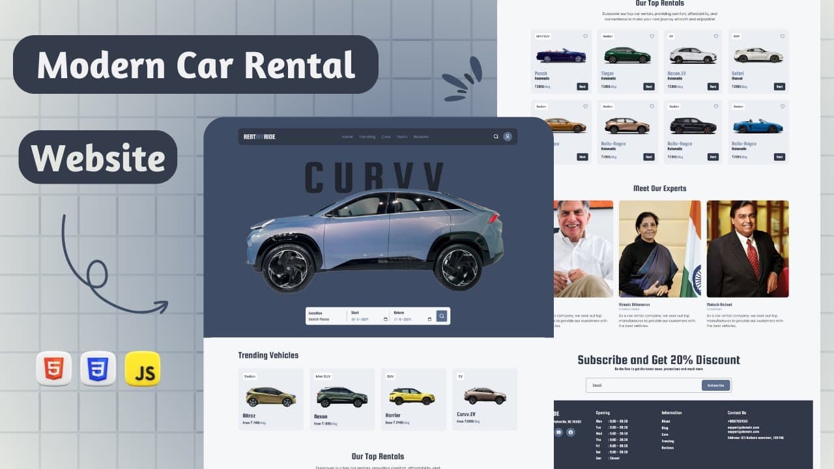
Task: Click the magnifier button to search rentals
Action: [442, 316]
